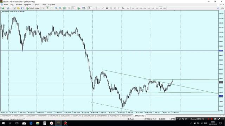Select the crosshair tool
225x126 pixels.
pos(94,8)
